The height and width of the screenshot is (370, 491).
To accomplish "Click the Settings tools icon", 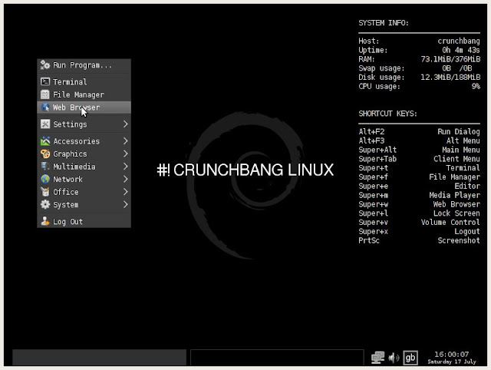I will [x=45, y=124].
